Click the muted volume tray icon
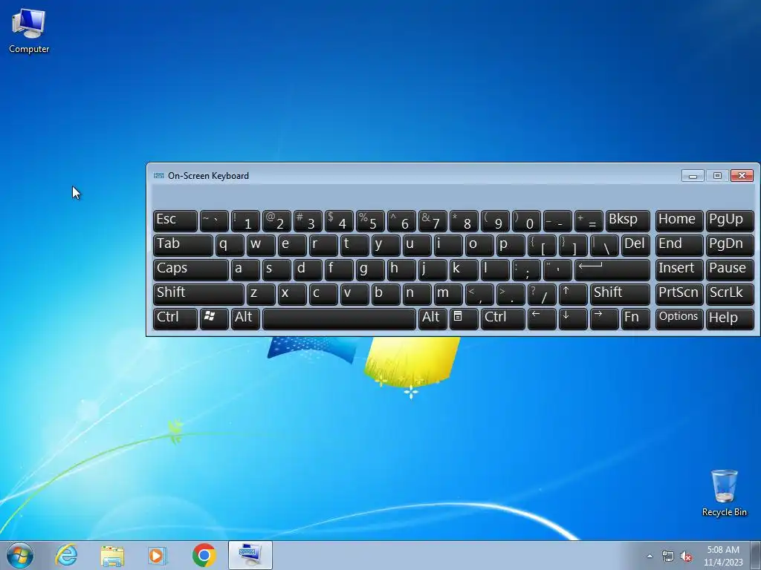Screen dimensions: 761x570 pyautogui.click(x=686, y=556)
